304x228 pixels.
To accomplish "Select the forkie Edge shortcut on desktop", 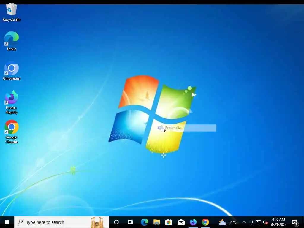I will pyautogui.click(x=12, y=41).
